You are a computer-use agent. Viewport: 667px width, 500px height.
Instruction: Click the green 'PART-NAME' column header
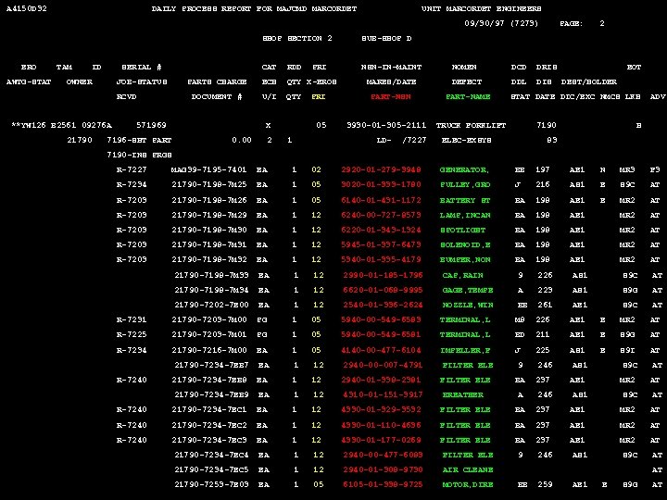point(468,97)
